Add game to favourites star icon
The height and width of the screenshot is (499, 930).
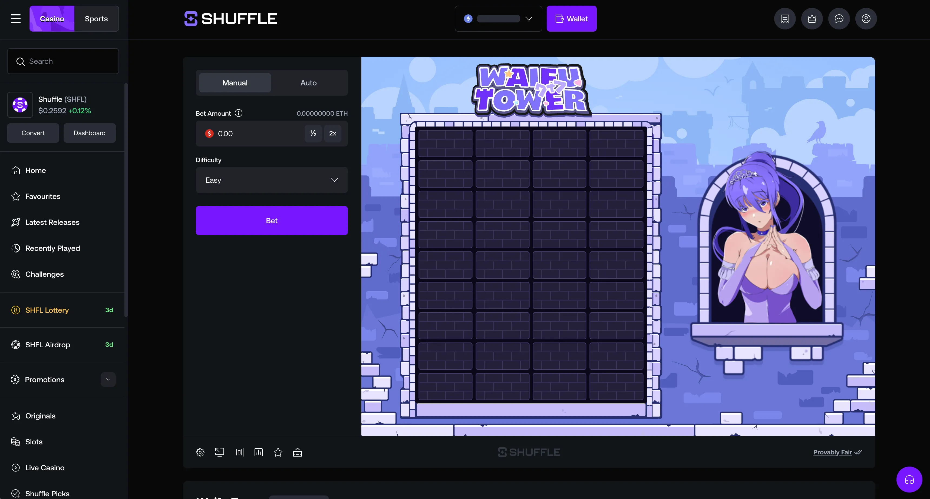278,452
